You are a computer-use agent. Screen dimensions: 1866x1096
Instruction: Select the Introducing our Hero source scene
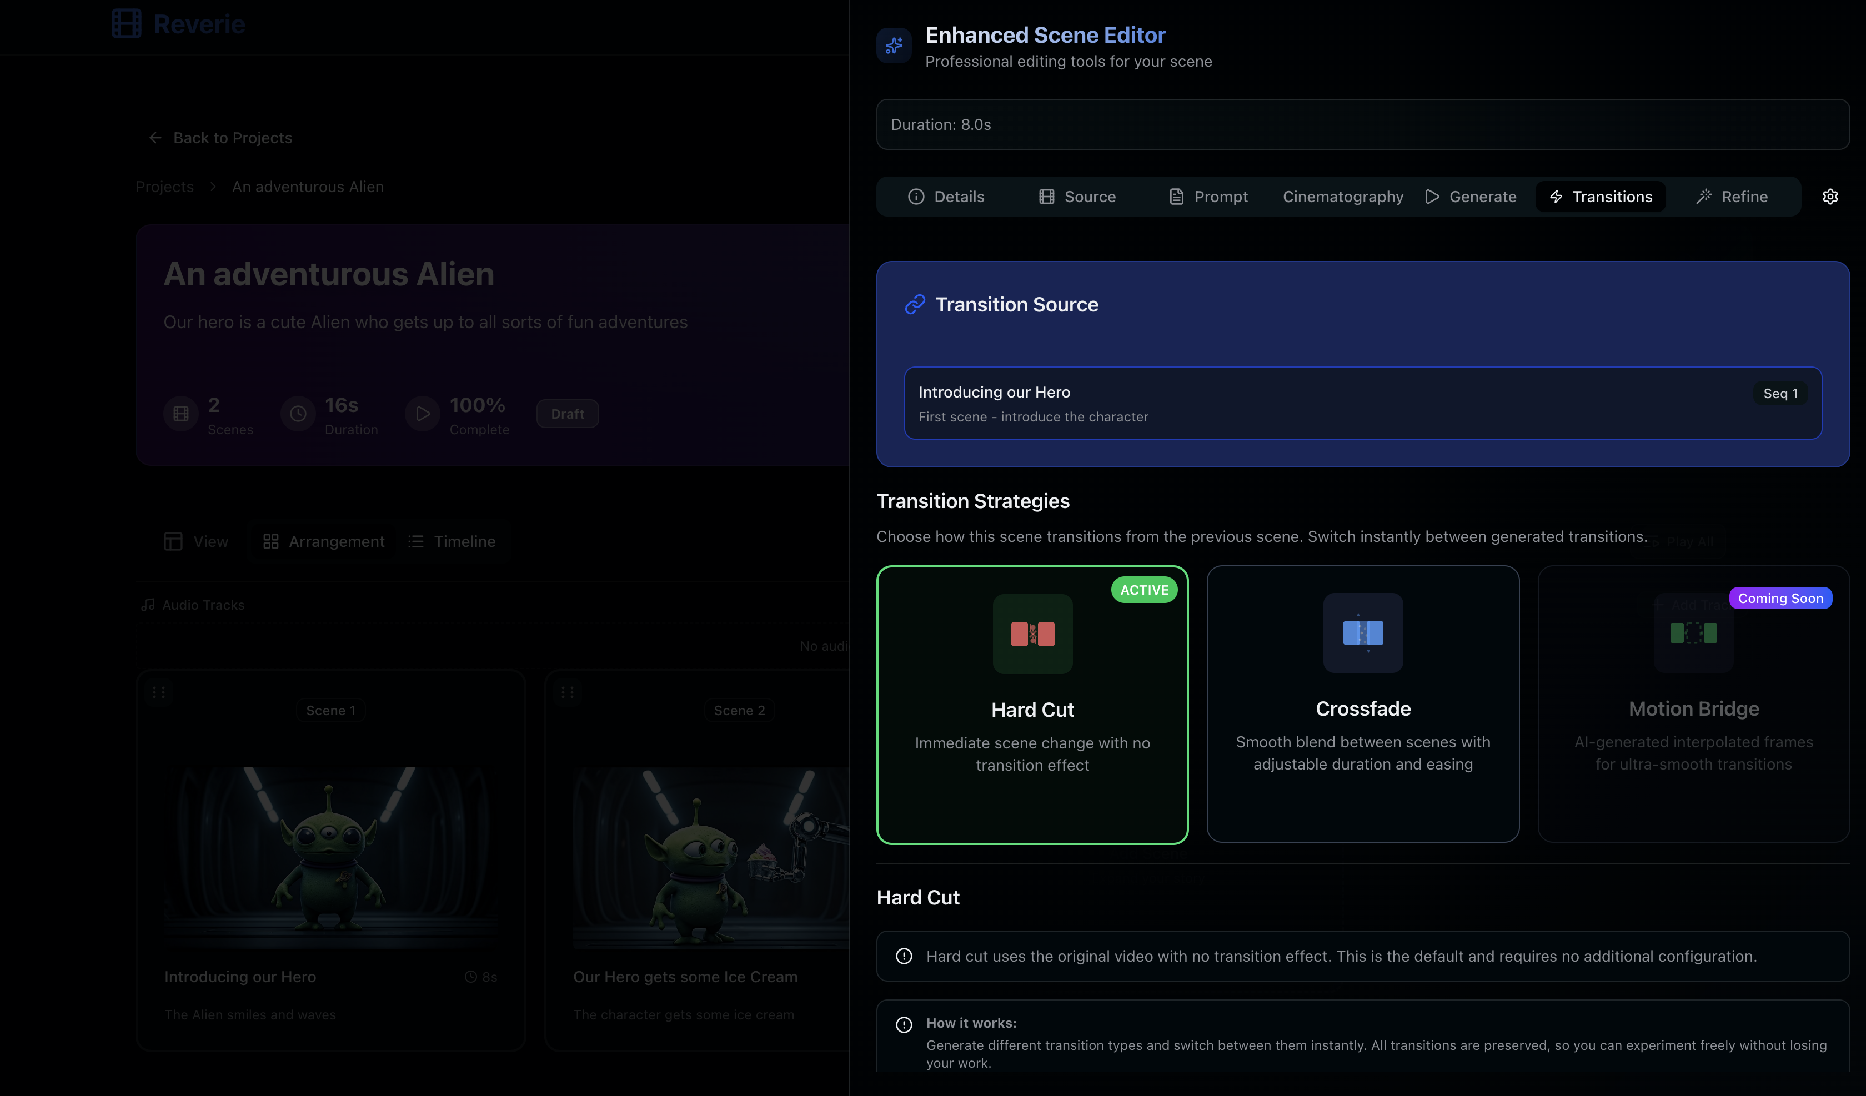[1362, 404]
